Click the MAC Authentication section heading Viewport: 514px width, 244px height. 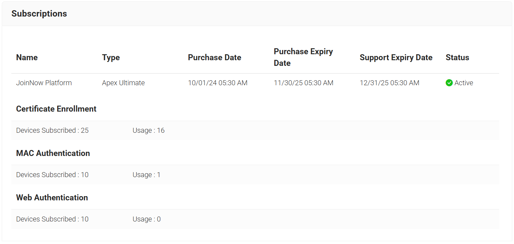[x=53, y=154]
